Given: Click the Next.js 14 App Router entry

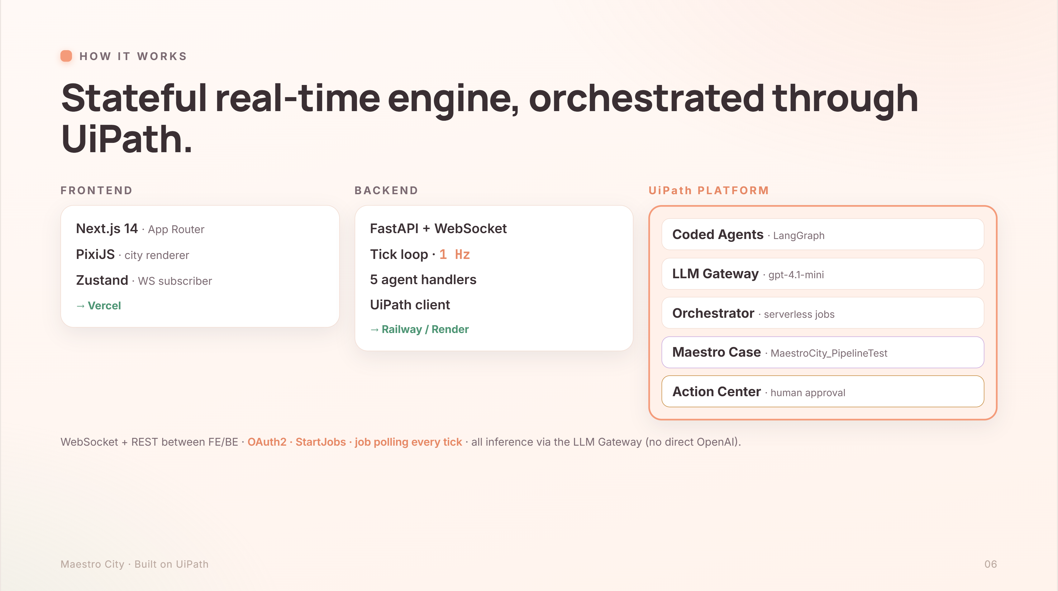Looking at the screenshot, I should tap(140, 229).
